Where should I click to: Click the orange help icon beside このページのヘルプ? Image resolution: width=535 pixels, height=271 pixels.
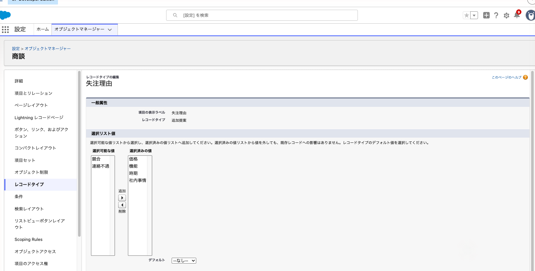click(525, 77)
